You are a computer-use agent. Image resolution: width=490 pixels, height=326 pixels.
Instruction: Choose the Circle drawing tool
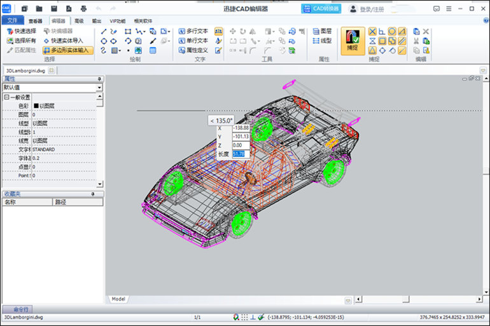coord(104,41)
